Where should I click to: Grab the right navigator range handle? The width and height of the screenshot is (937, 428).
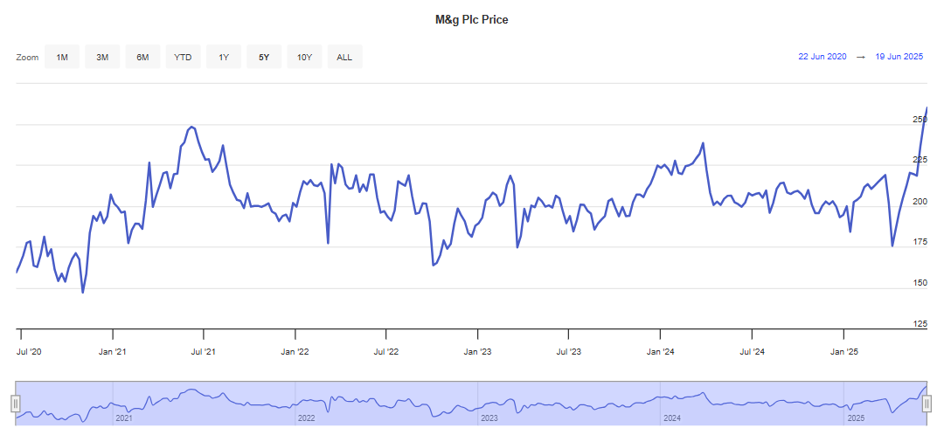point(927,403)
